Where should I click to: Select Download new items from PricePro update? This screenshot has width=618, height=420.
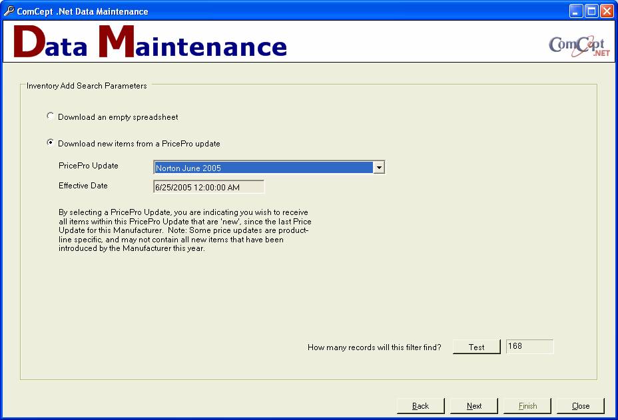(x=51, y=143)
